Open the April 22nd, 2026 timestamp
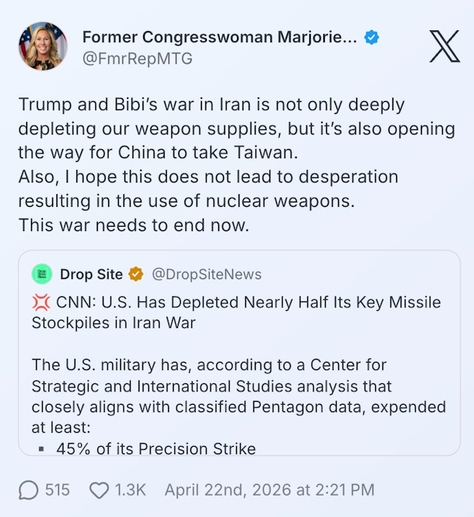 (269, 490)
